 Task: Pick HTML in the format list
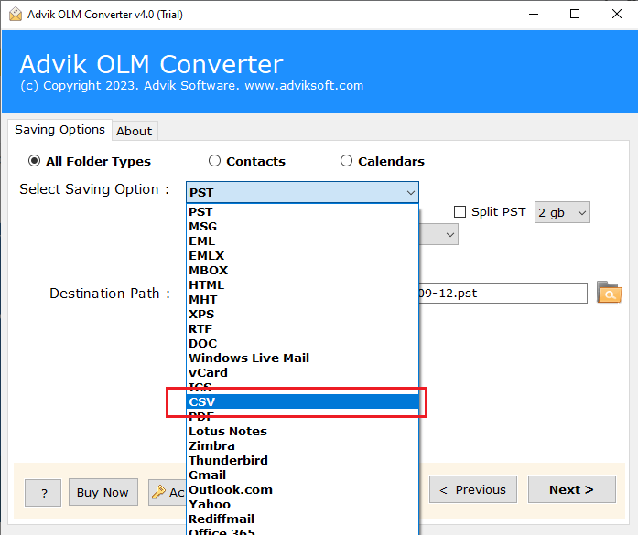[x=302, y=285]
